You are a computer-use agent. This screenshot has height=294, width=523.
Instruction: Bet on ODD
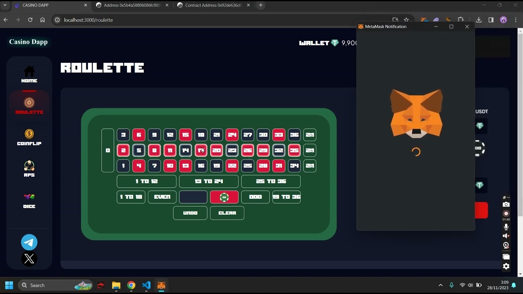click(x=255, y=197)
